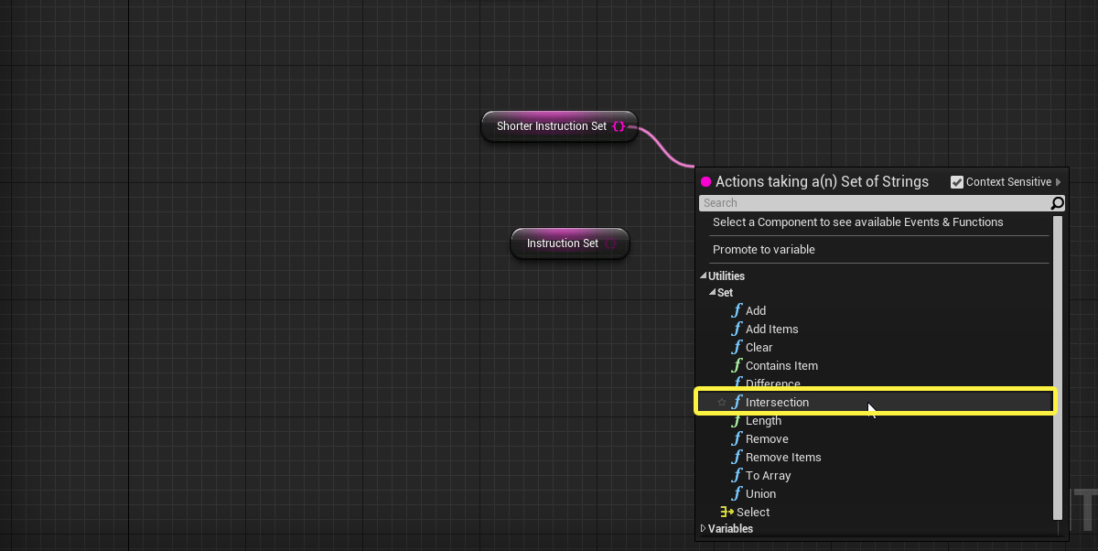Click the search magnifier icon
Image resolution: width=1098 pixels, height=551 pixels.
1057,203
